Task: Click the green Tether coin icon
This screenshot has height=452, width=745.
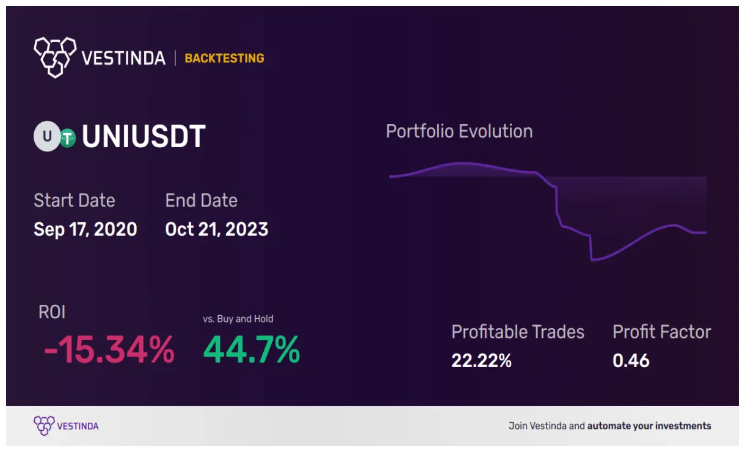Action: click(67, 139)
